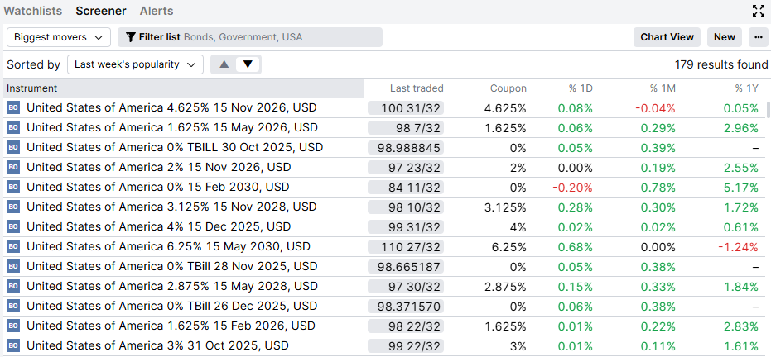771x357 pixels.
Task: Click last traded price 98.371570
Action: tap(406, 307)
